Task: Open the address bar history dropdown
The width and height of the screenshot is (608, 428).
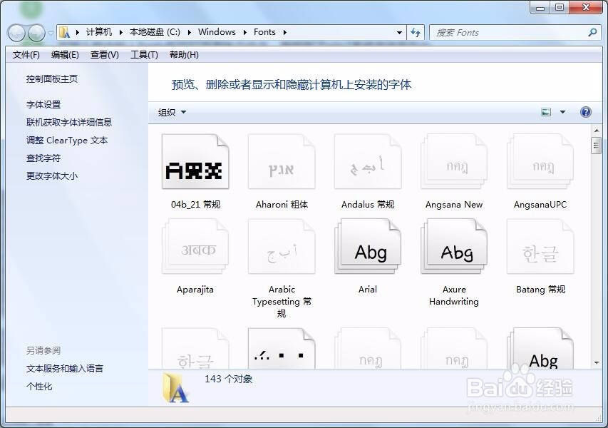Action: [400, 32]
